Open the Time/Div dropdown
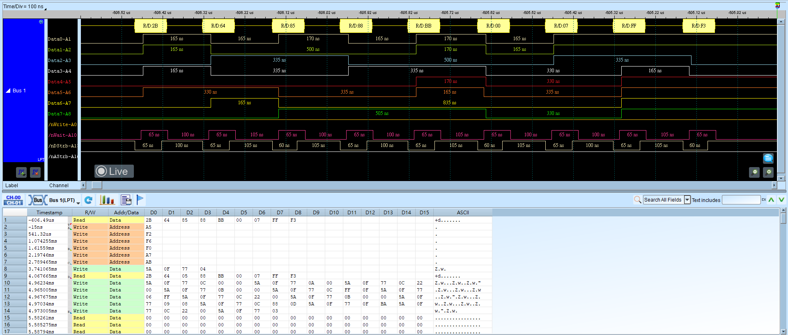Viewport: 788px width, 335px height. click(45, 8)
